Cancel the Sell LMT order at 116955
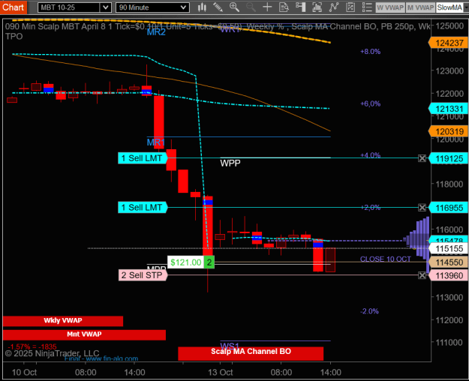The width and height of the screenshot is (469, 381). (x=422, y=207)
